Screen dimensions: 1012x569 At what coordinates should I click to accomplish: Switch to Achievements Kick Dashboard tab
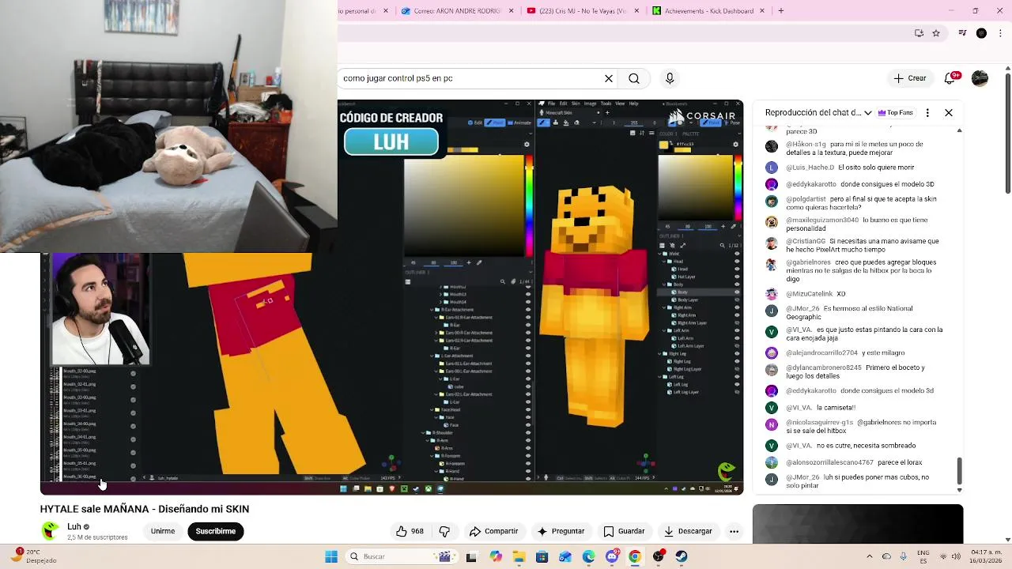pos(703,11)
